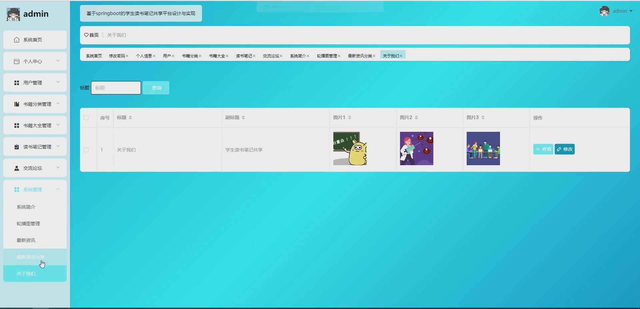Click the 标题 search input field
The width and height of the screenshot is (640, 309).
coord(116,88)
